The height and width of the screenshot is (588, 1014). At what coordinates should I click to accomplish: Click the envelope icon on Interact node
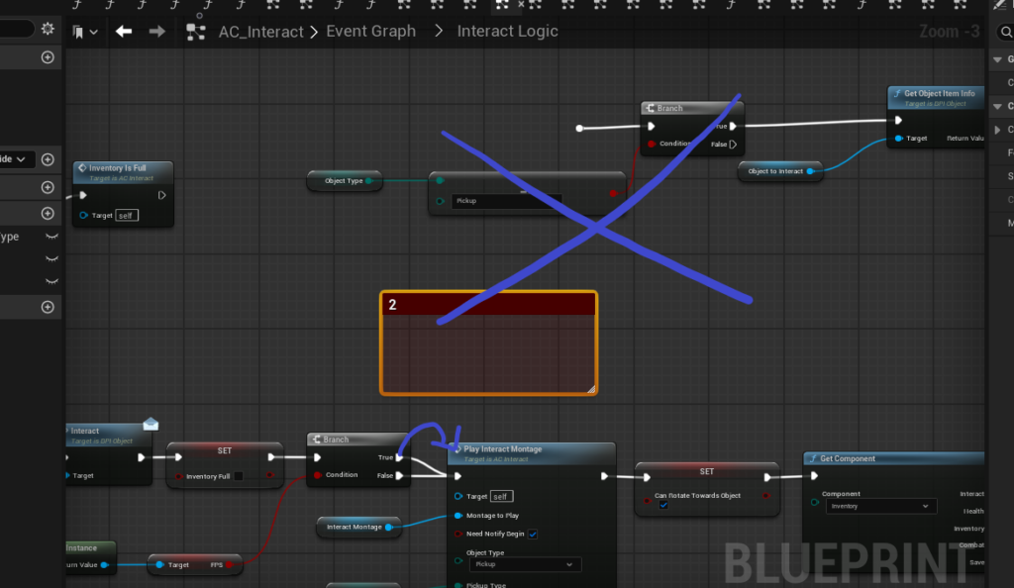pyautogui.click(x=151, y=424)
